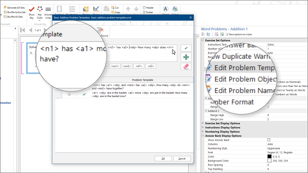Image resolution: width=308 pixels, height=173 pixels.
Task: Click Header in the ribbon
Action: coord(148,7)
